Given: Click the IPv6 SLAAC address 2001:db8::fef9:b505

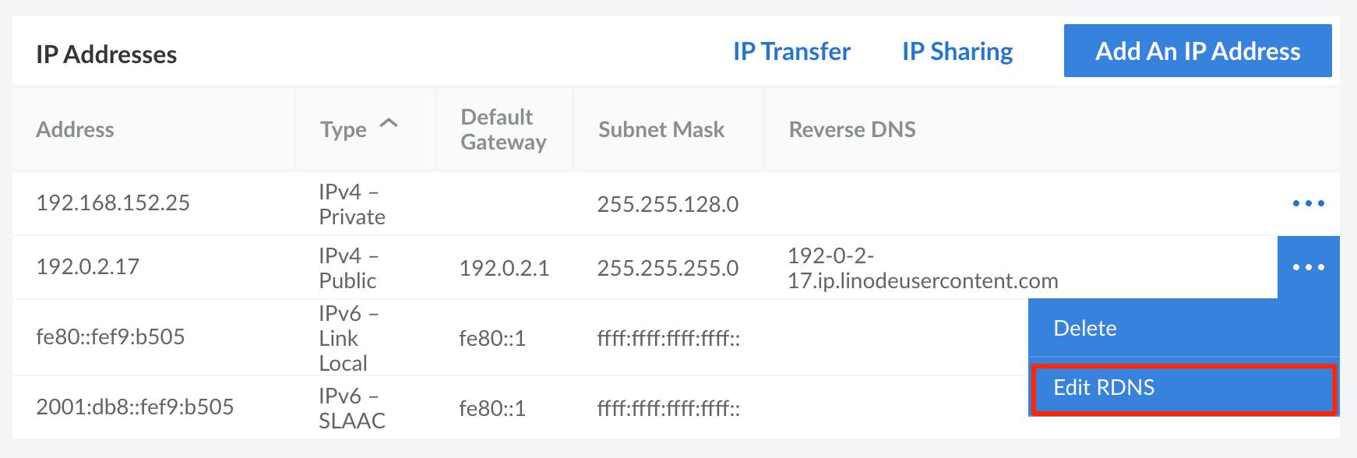Looking at the screenshot, I should (135, 404).
